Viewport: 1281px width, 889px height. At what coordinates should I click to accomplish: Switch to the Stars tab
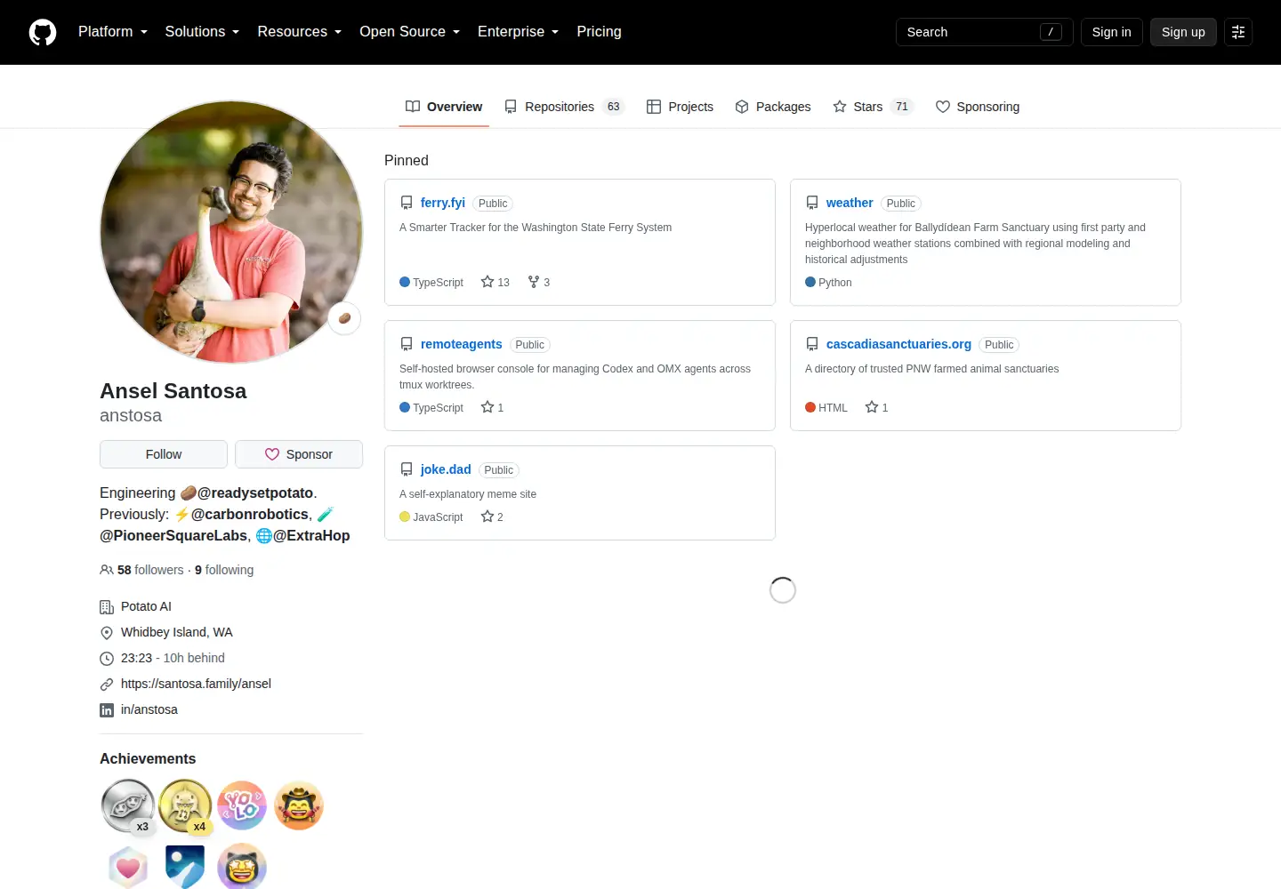click(874, 107)
